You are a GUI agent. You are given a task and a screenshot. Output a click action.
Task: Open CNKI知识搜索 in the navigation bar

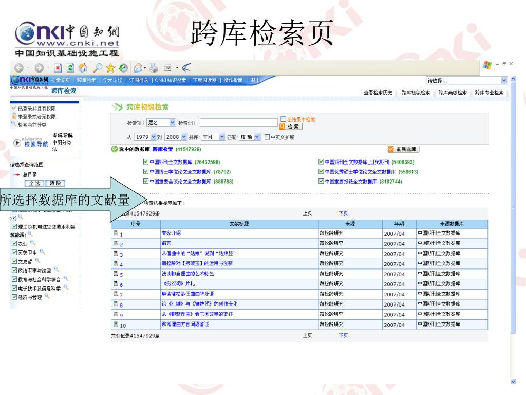pyautogui.click(x=170, y=80)
